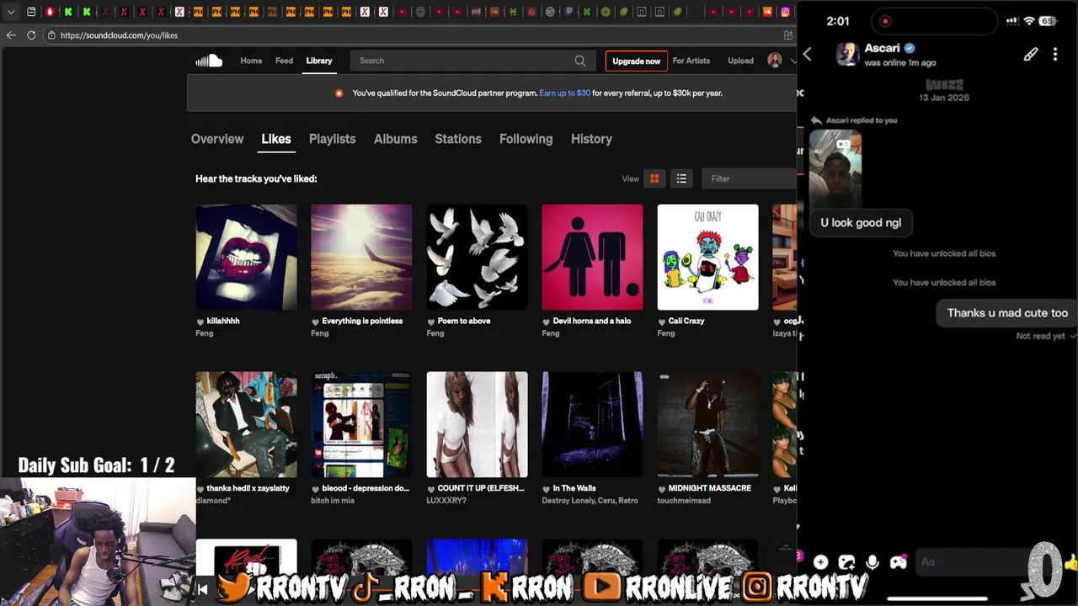The width and height of the screenshot is (1078, 606).
Task: Open the Library nav item
Action: pyautogui.click(x=319, y=61)
